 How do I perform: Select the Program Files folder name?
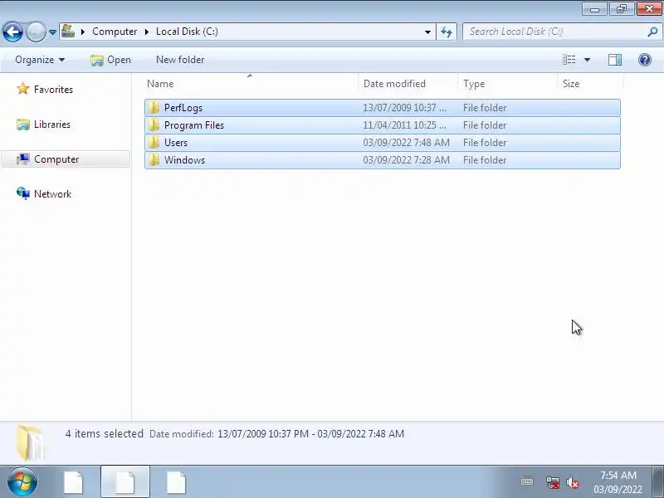(194, 125)
